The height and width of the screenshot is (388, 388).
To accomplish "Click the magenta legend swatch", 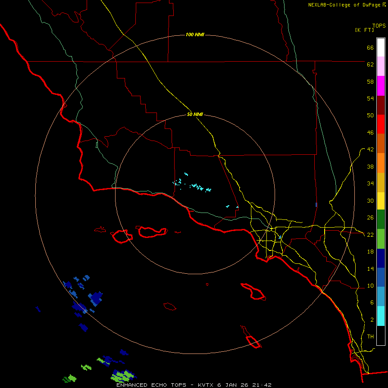I will click(381, 86).
